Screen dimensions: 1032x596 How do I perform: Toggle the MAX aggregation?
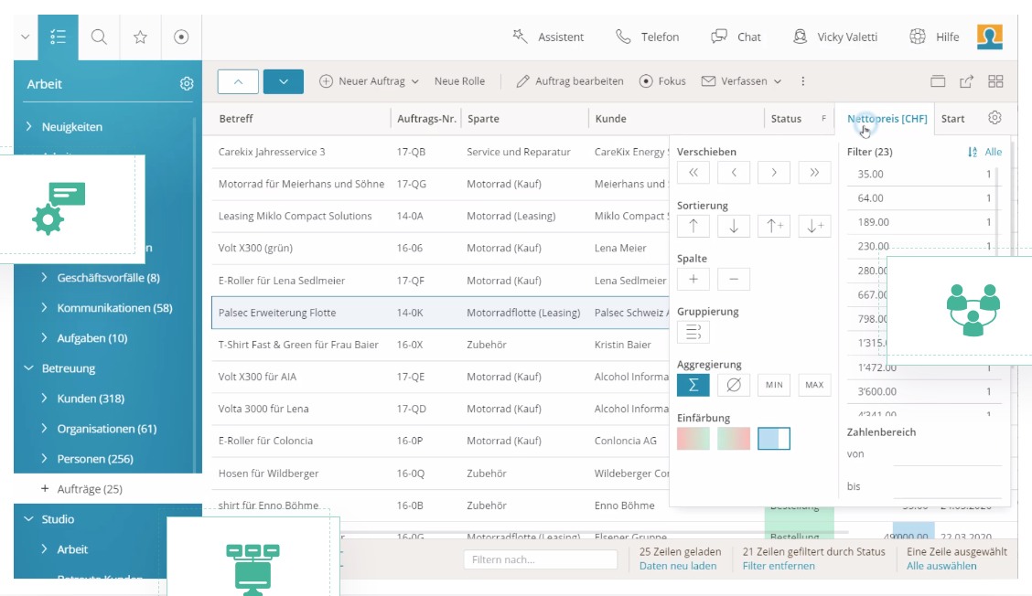tap(813, 385)
